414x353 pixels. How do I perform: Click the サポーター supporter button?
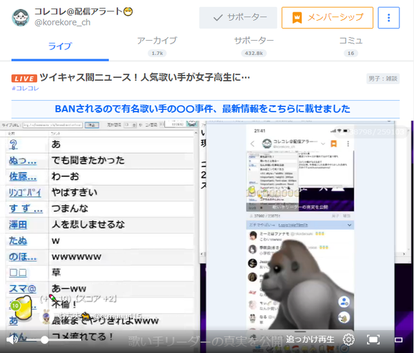[x=238, y=18]
